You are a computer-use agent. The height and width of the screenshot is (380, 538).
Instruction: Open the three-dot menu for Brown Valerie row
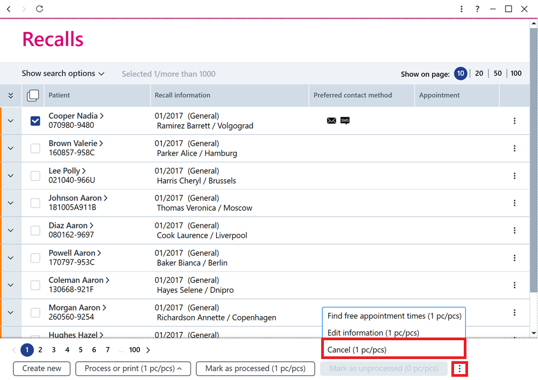pyautogui.click(x=514, y=148)
